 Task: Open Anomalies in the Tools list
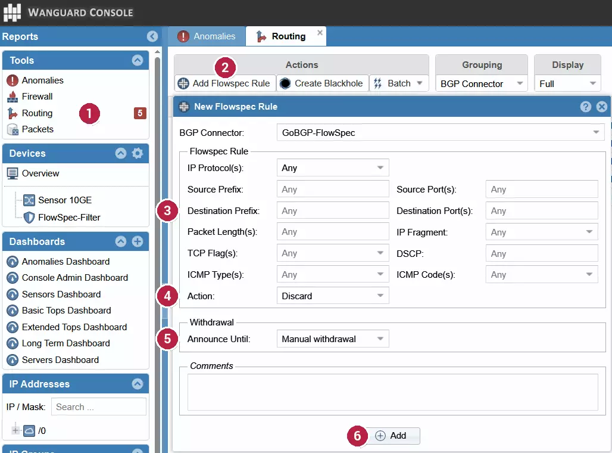[x=42, y=80]
